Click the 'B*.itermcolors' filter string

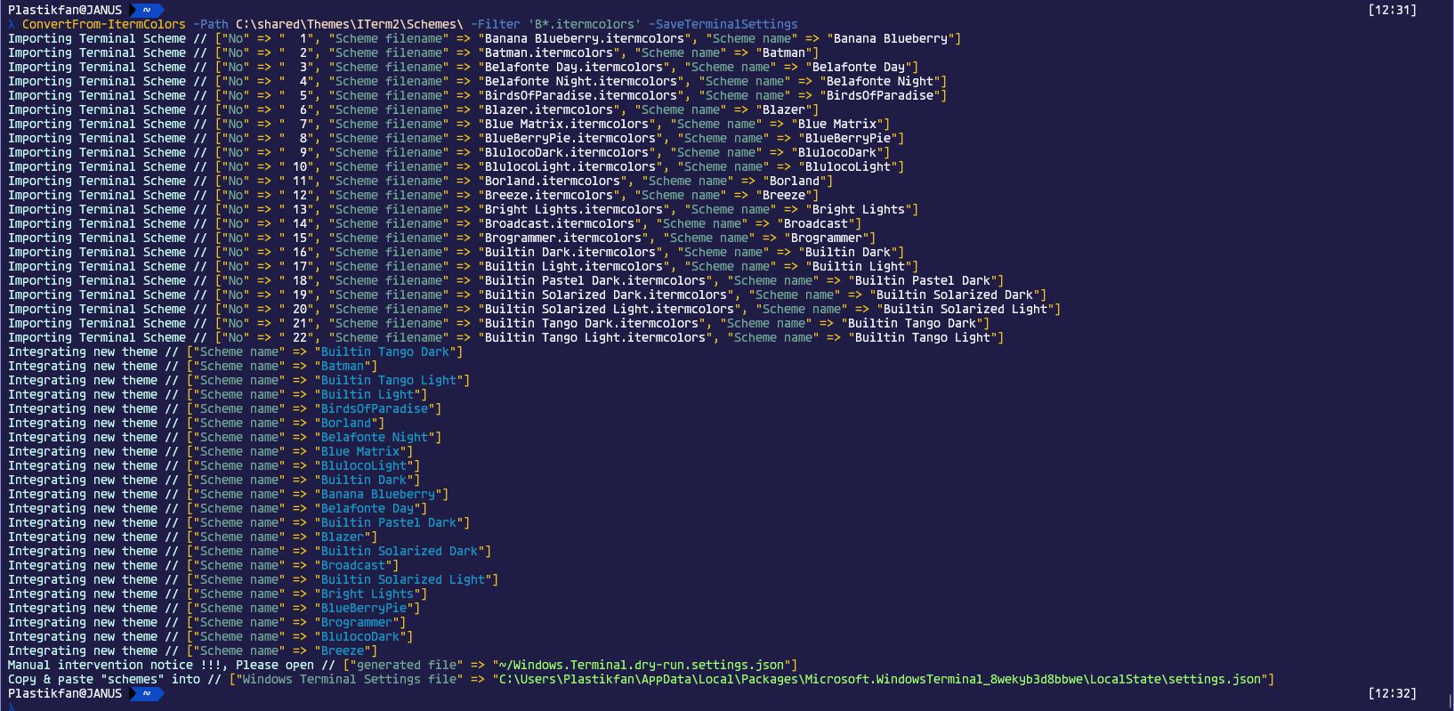point(585,24)
